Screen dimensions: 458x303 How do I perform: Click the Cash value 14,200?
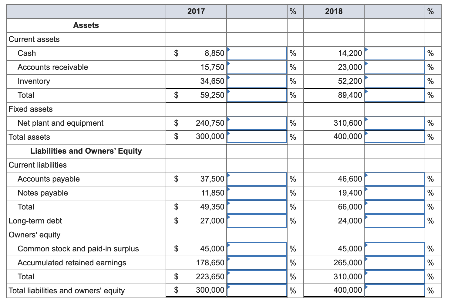(x=350, y=53)
